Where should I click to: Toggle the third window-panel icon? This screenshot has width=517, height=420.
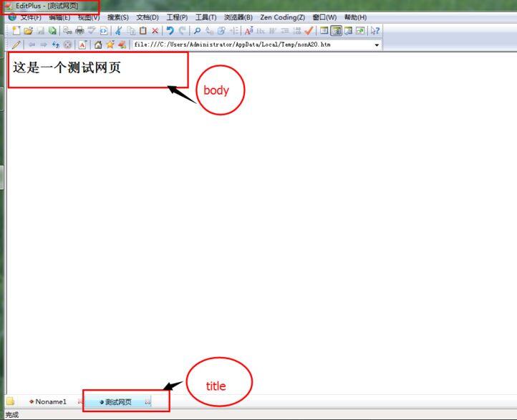tap(348, 31)
